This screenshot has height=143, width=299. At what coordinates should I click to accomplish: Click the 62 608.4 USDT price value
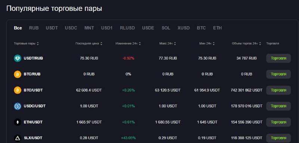[89, 90]
